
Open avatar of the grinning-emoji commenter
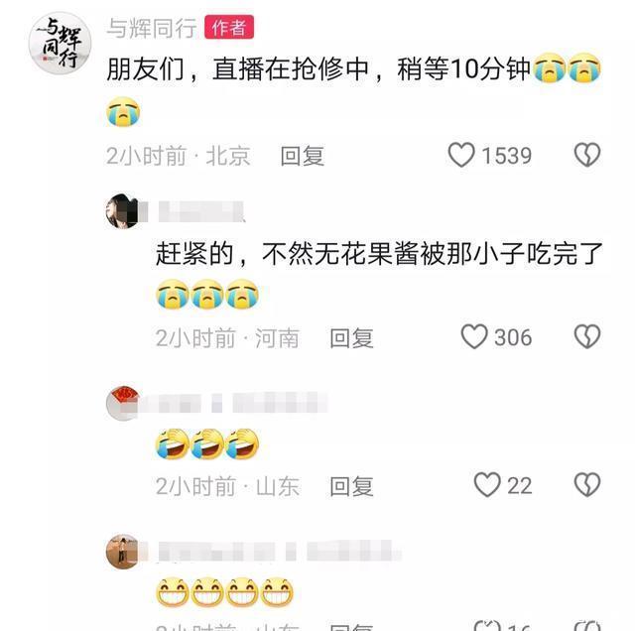[x=122, y=552]
